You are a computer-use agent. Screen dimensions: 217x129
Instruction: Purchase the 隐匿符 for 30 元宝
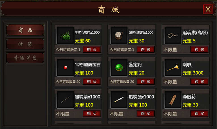tap(199, 113)
